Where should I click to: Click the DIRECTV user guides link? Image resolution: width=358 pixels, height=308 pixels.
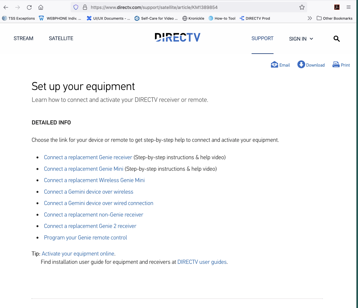pyautogui.click(x=202, y=262)
